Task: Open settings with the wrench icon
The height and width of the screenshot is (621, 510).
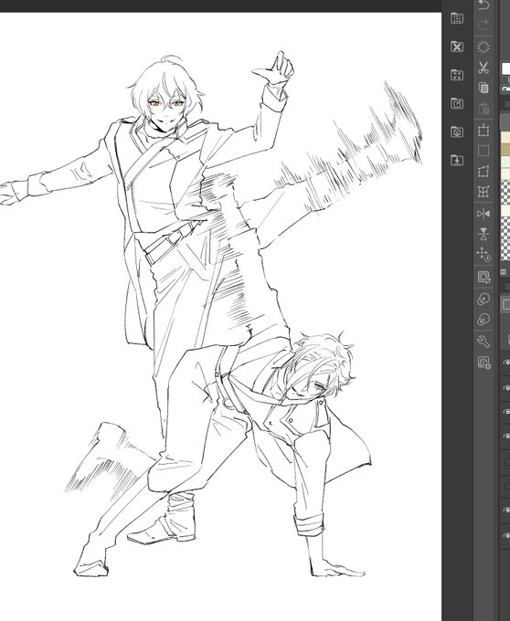Action: (x=483, y=341)
